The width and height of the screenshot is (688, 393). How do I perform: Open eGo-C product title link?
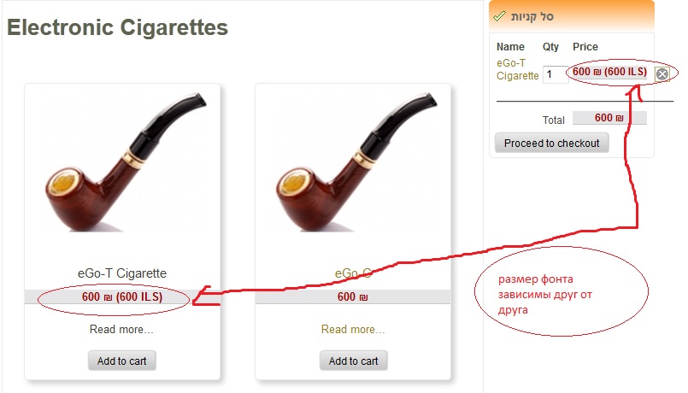point(353,273)
